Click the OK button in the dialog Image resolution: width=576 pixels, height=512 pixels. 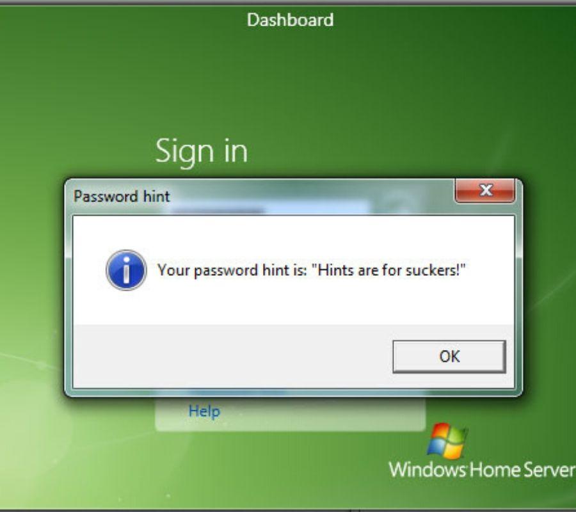tap(449, 356)
